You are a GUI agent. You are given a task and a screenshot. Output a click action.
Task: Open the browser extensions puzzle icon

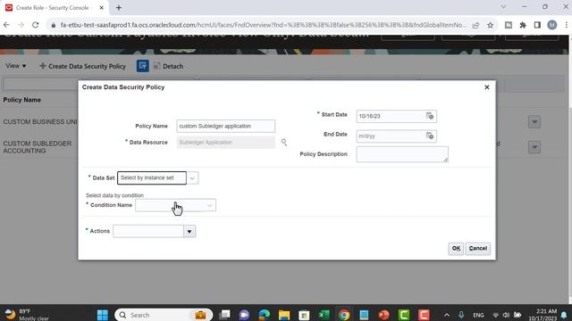pos(523,25)
